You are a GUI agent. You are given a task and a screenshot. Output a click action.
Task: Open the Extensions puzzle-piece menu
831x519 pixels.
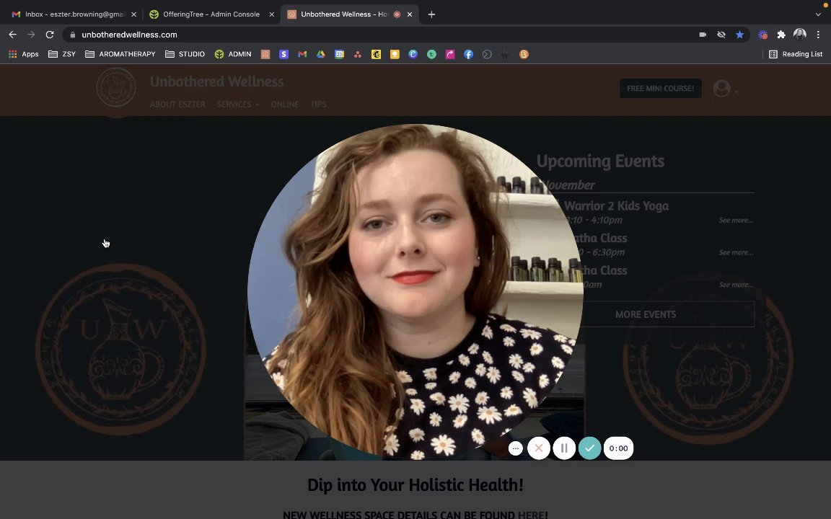pos(781,35)
